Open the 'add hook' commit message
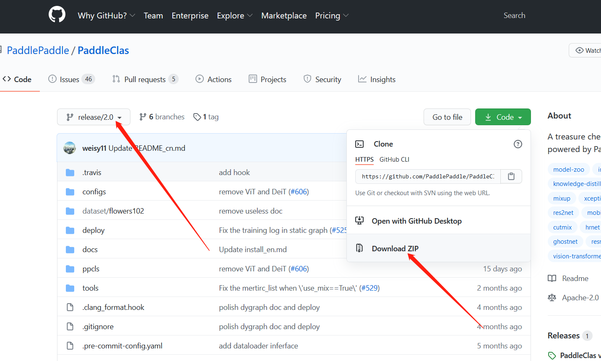Image resolution: width=601 pixels, height=361 pixels. (234, 173)
